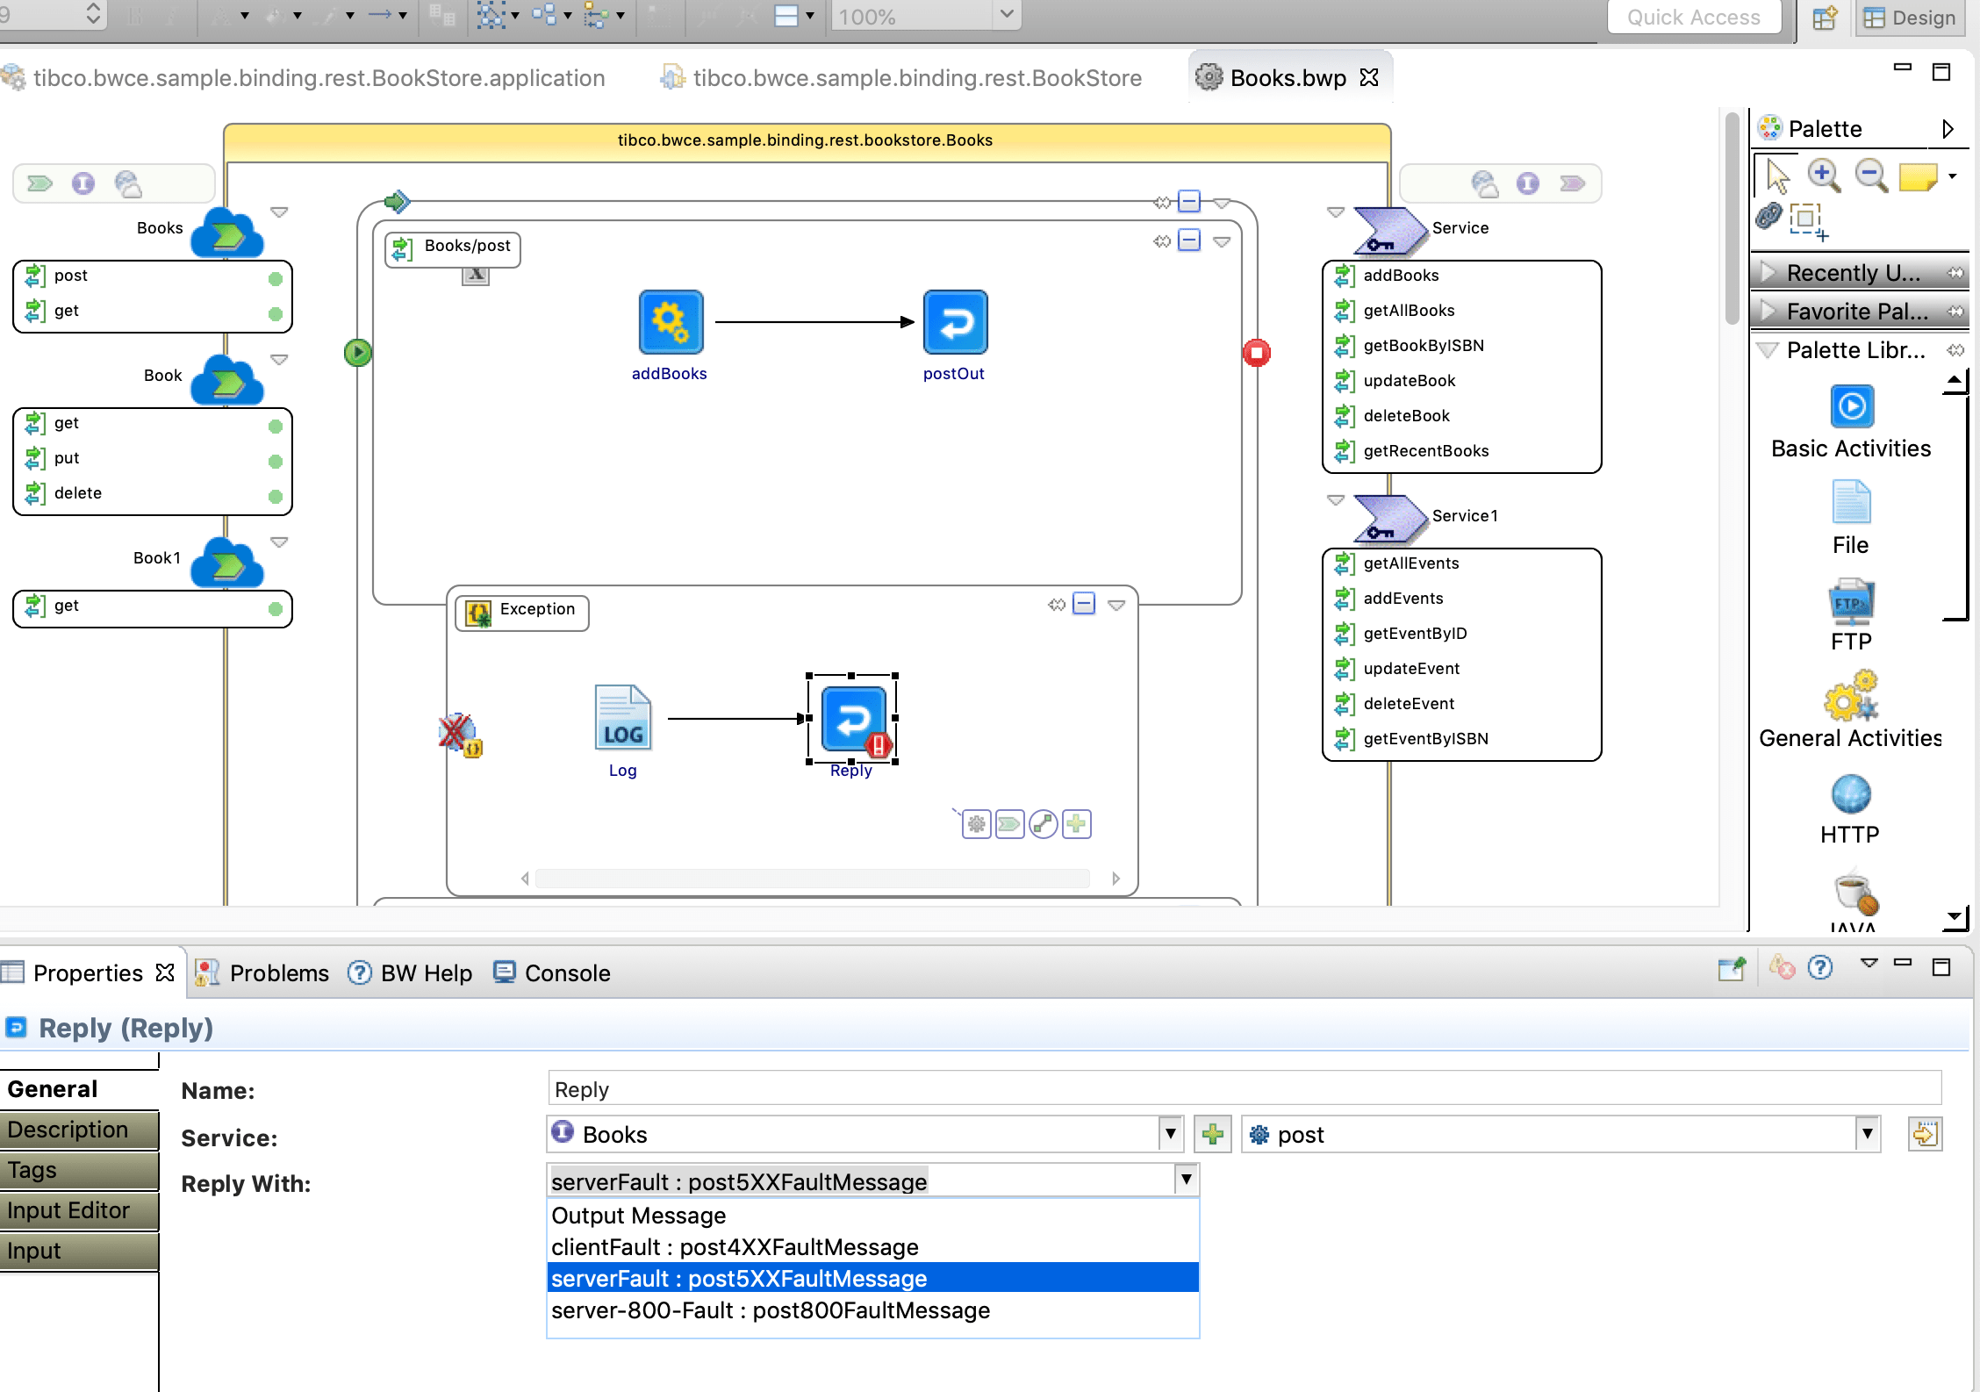Viewport: 1980px width, 1392px height.
Task: Select the postOut reply activity
Action: 955,322
